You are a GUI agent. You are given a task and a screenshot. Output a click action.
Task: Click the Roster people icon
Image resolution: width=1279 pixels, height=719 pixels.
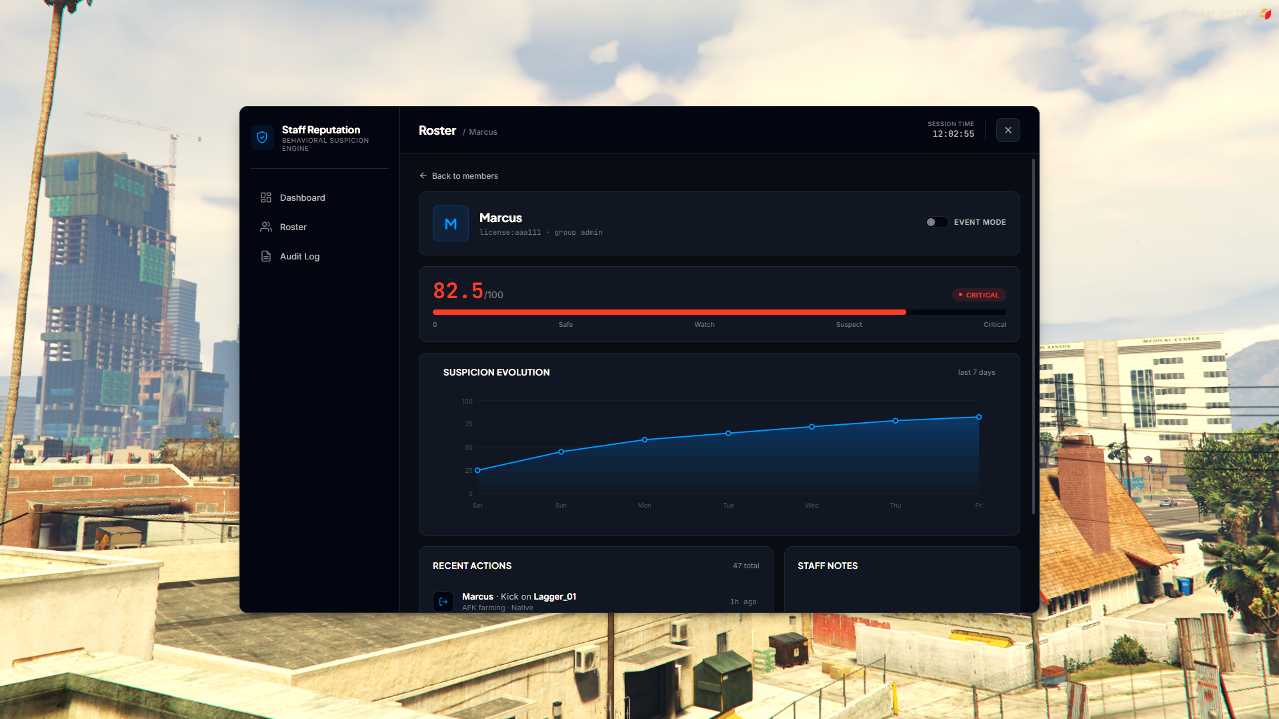click(266, 227)
